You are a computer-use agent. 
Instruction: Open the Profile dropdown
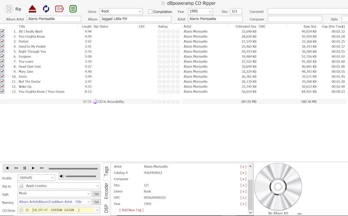(36, 178)
